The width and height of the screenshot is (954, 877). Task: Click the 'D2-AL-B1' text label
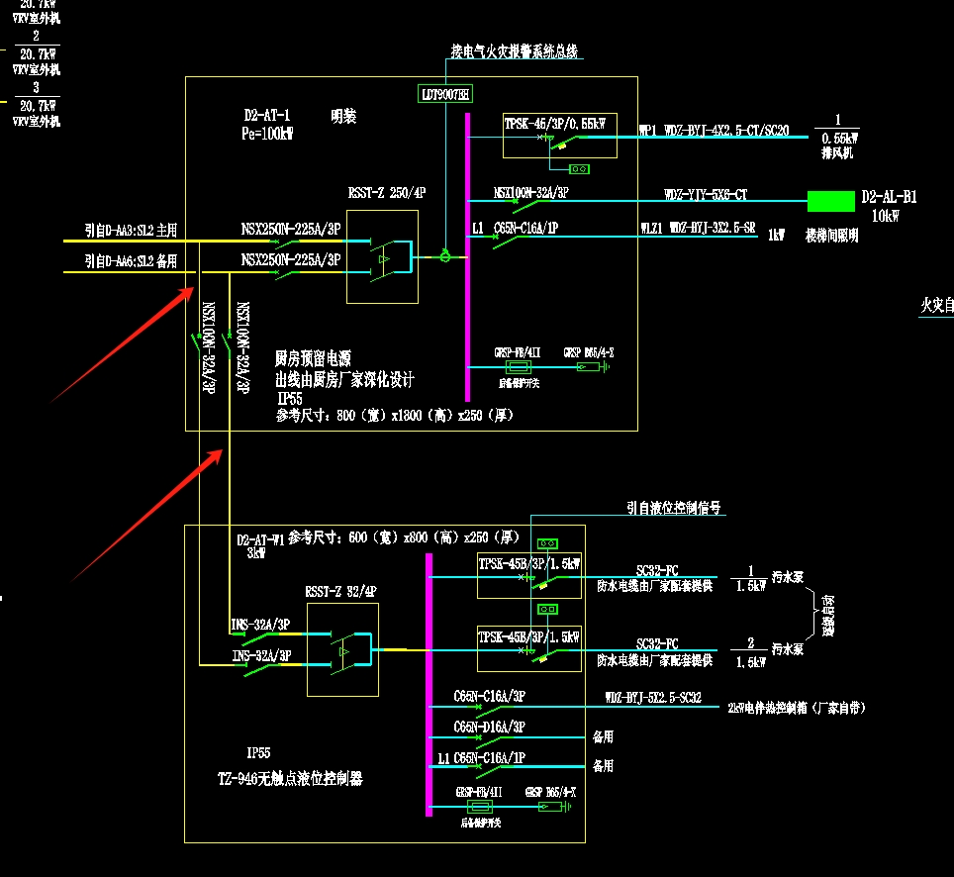(x=889, y=197)
